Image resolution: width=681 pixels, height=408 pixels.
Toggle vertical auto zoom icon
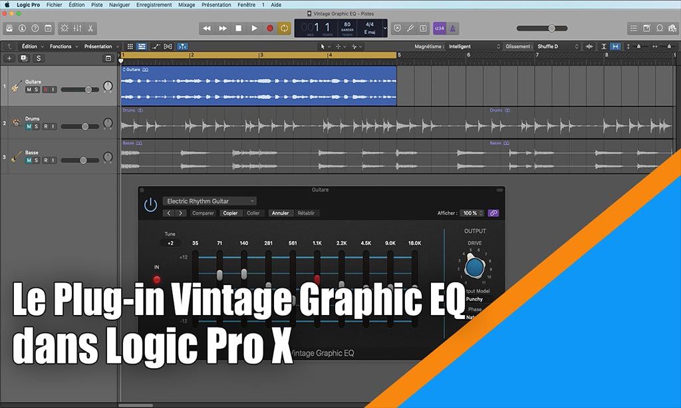604,47
